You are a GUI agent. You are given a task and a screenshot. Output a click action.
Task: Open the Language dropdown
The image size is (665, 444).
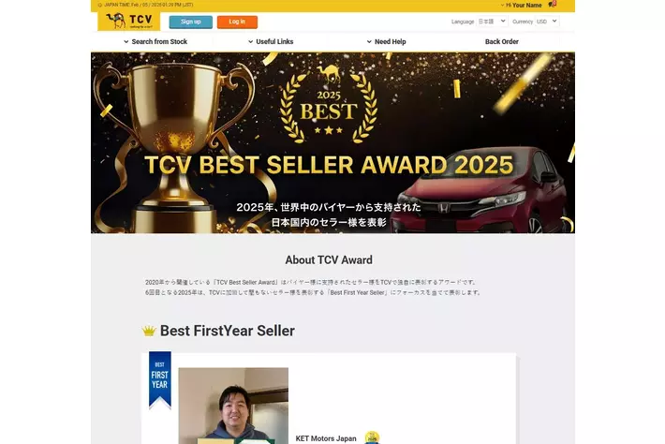point(492,22)
